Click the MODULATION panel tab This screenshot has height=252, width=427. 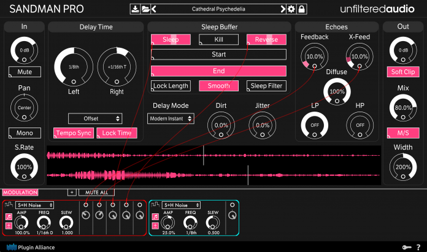click(x=20, y=193)
